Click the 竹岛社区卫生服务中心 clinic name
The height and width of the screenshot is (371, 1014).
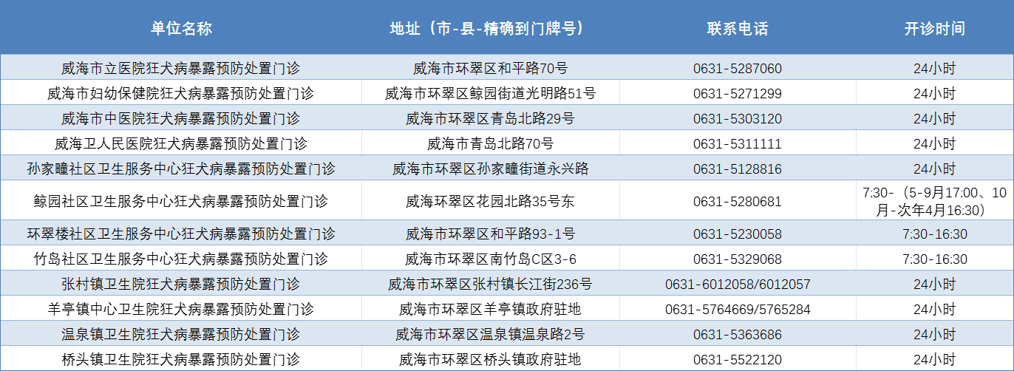pyautogui.click(x=181, y=259)
